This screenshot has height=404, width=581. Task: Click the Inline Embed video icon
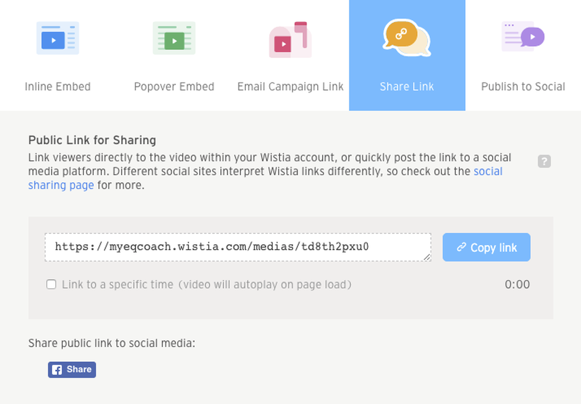point(58,38)
